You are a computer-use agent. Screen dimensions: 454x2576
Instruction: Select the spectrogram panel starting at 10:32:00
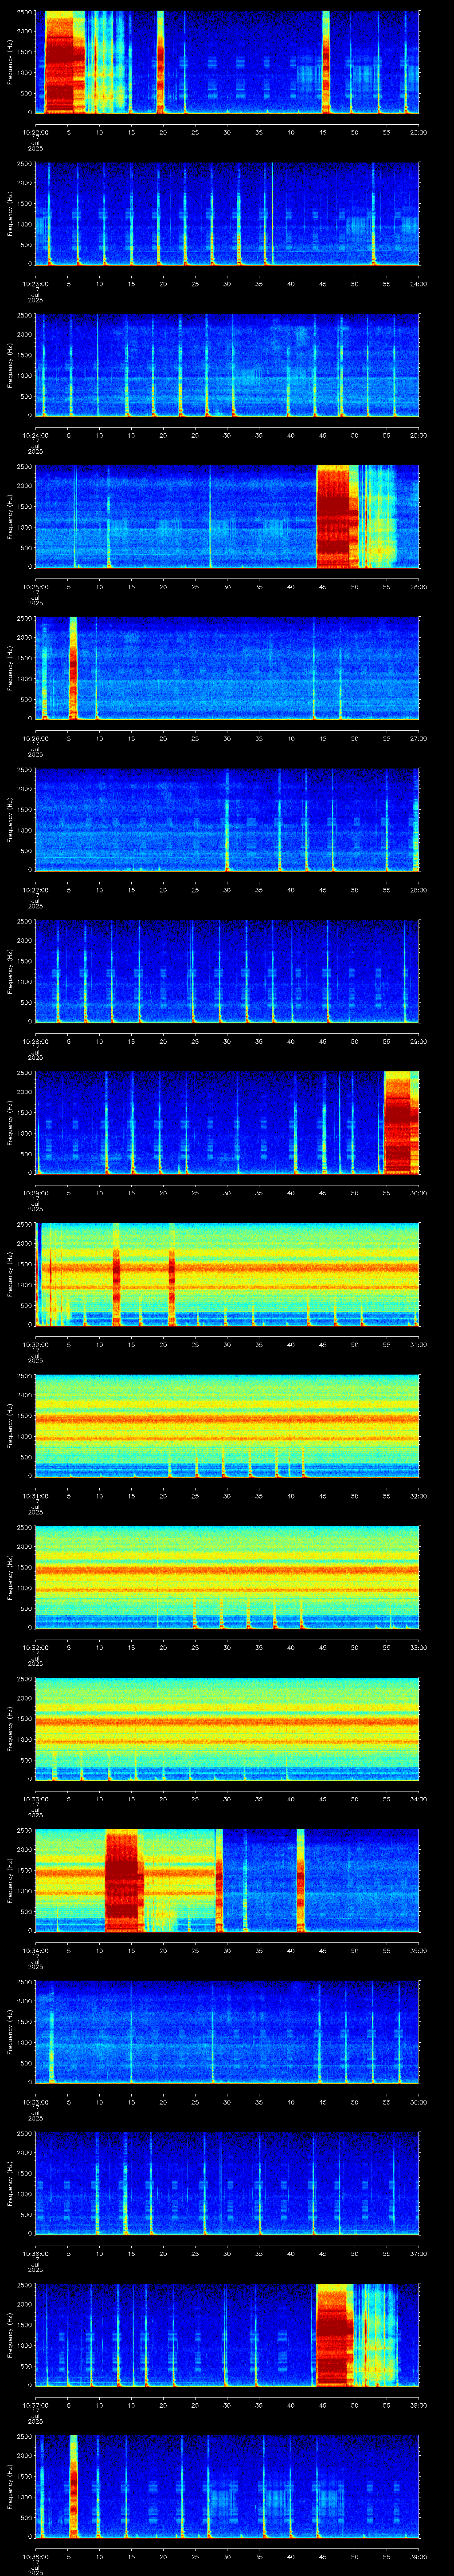[227, 1577]
